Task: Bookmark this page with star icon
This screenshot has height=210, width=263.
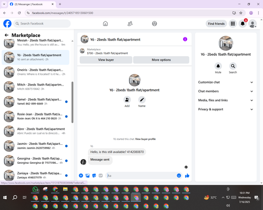Action: pyautogui.click(x=241, y=13)
